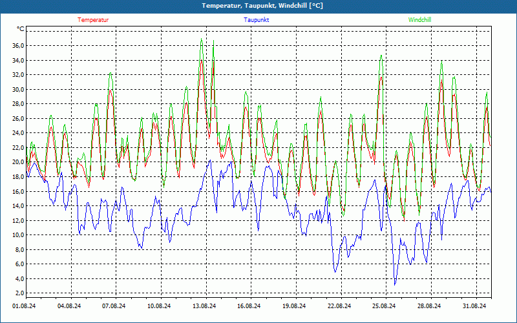Click the °C unit label on axis
This screenshot has width=517, height=323.
(x=21, y=29)
